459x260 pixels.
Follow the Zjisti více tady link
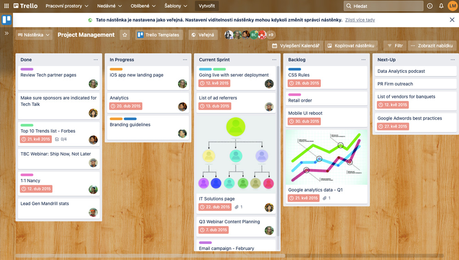360,20
